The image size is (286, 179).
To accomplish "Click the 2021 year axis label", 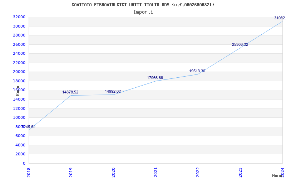I will click(x=156, y=173).
